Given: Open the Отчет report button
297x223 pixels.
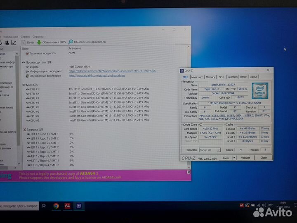Looking at the screenshot, I should pyautogui.click(x=28, y=42).
